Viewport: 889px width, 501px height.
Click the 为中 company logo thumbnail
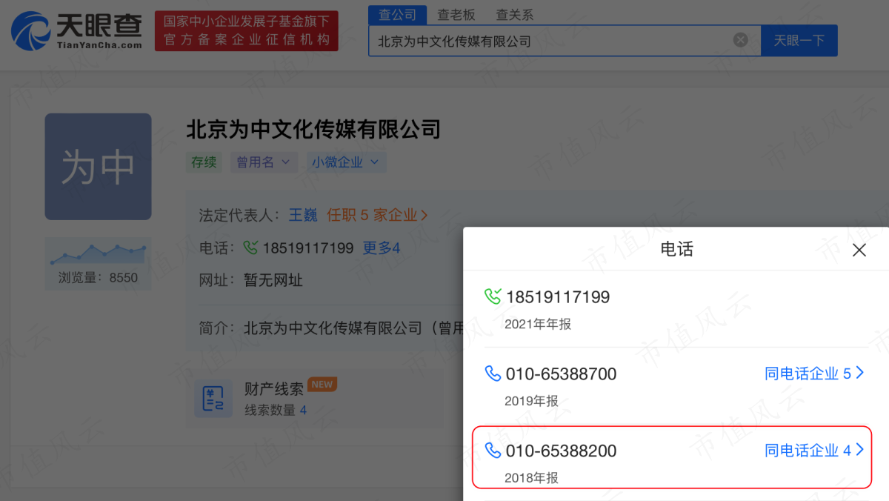(98, 167)
